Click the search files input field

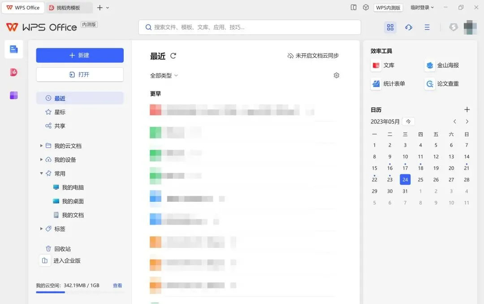[x=250, y=27]
